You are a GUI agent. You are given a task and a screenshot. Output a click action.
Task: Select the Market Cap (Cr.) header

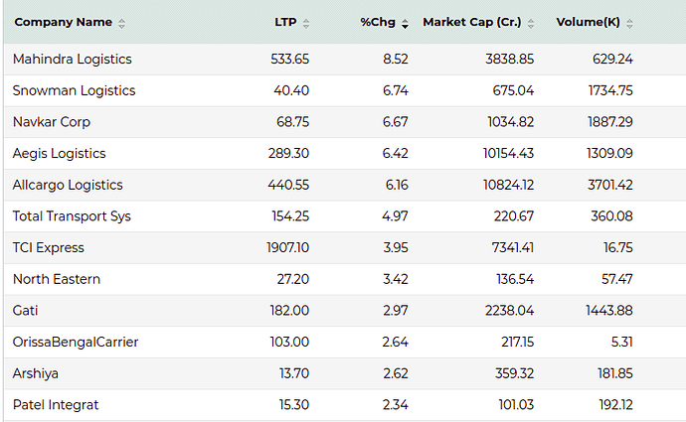tap(472, 22)
